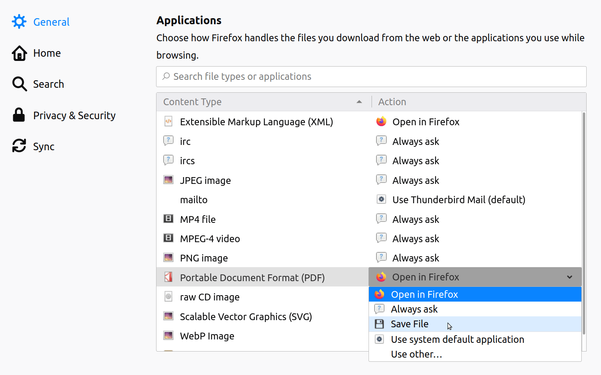Click the Action column header
Image resolution: width=601 pixels, height=375 pixels.
click(392, 102)
